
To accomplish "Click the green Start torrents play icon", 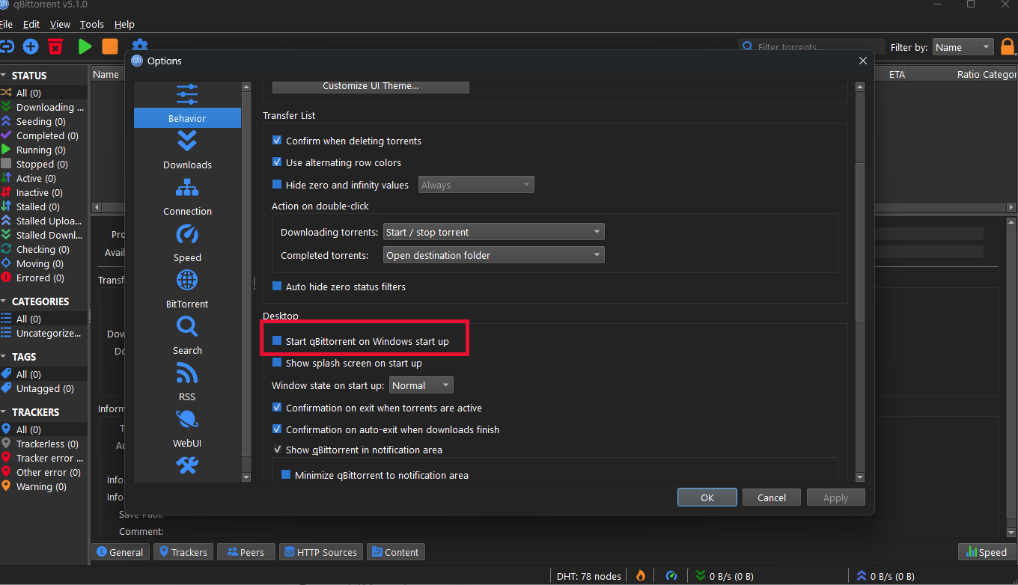I will tap(85, 46).
